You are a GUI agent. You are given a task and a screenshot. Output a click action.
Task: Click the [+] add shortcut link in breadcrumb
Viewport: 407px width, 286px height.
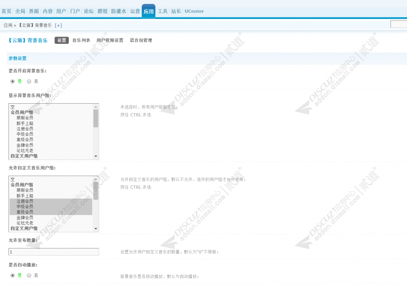coord(58,25)
